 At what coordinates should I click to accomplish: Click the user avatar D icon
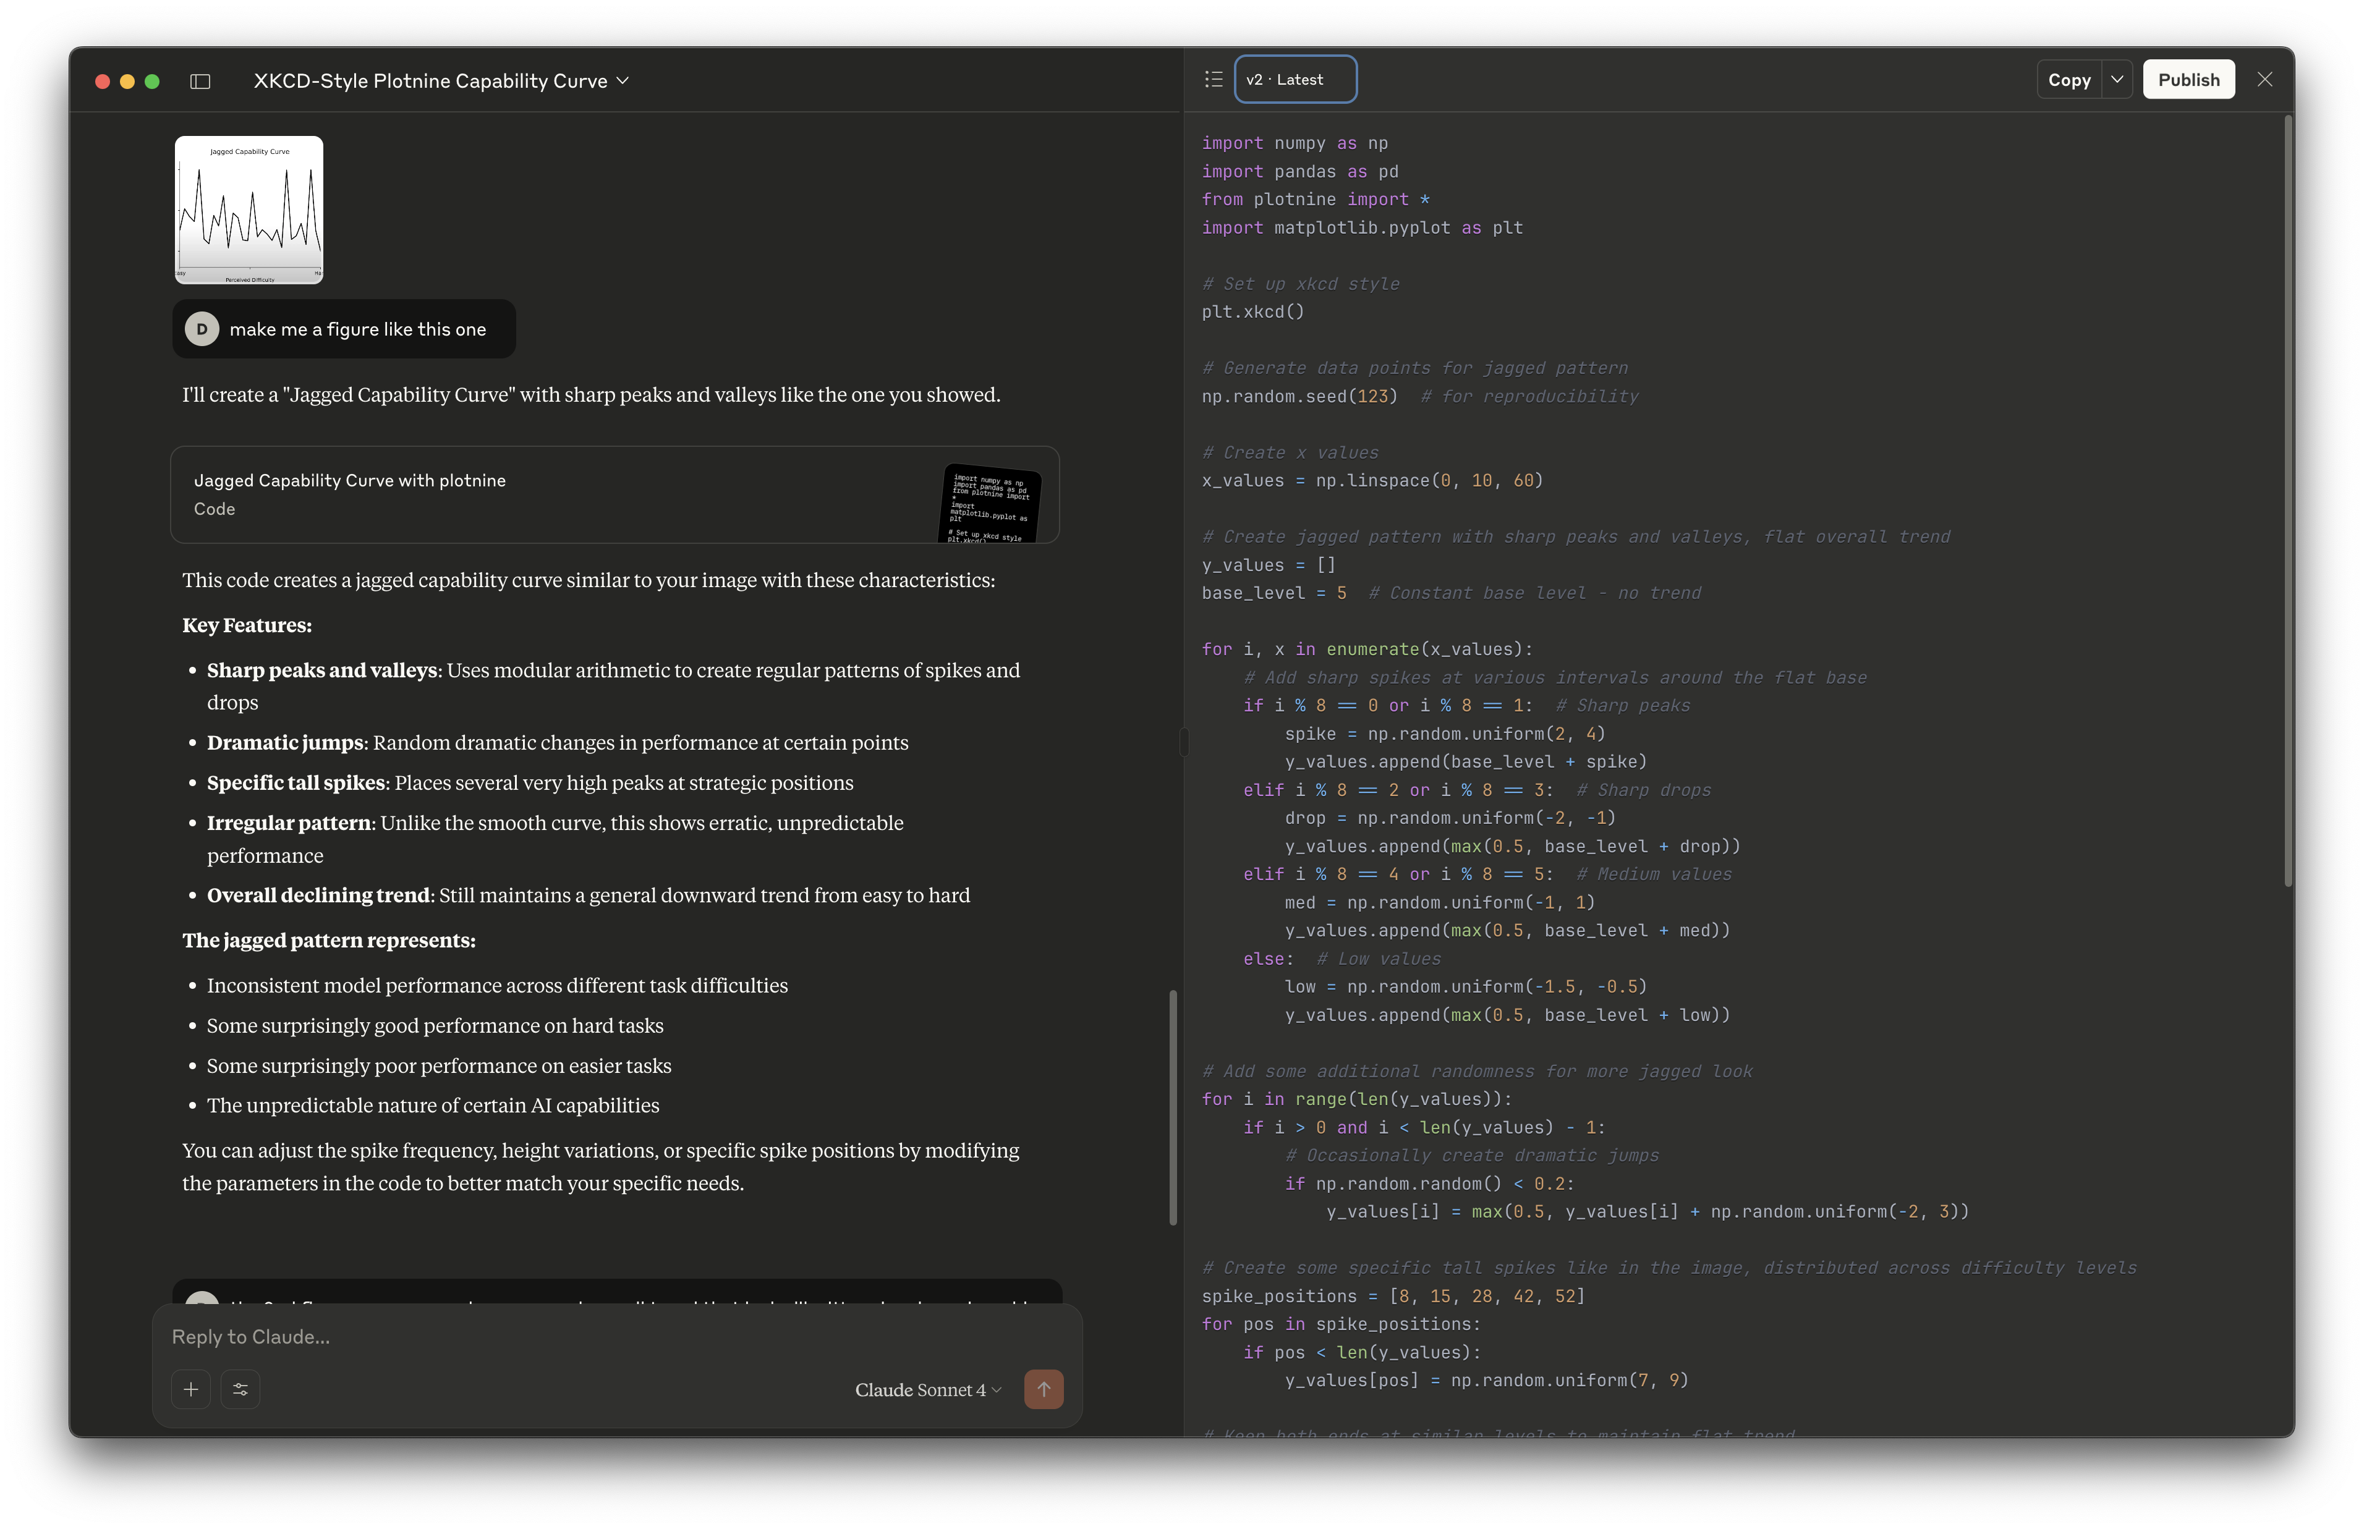coord(202,329)
